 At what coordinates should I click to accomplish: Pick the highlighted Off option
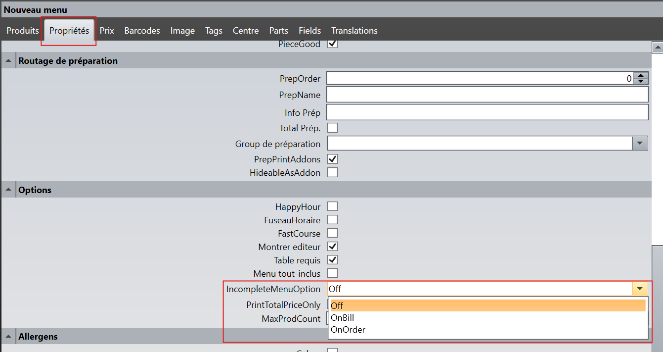pos(337,305)
